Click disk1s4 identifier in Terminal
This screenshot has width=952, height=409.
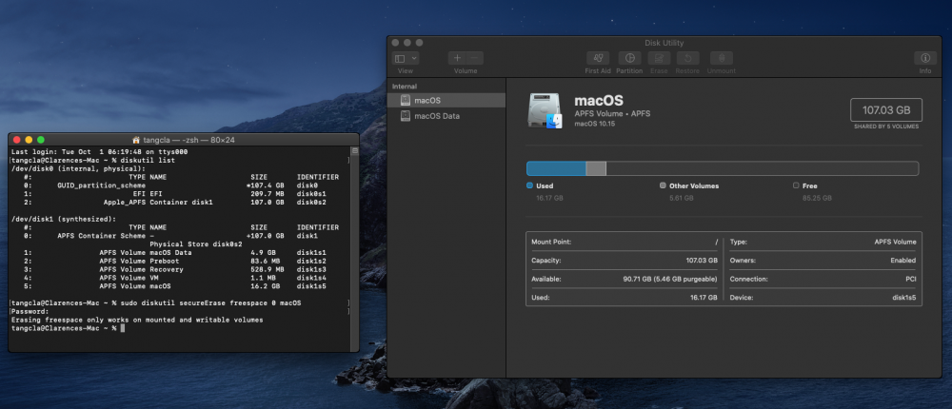coord(311,278)
